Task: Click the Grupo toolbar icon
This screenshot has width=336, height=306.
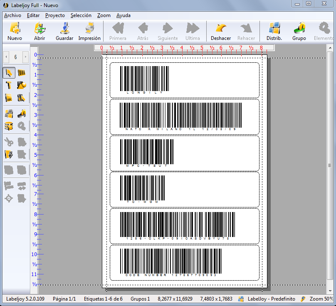Action: pos(299,31)
